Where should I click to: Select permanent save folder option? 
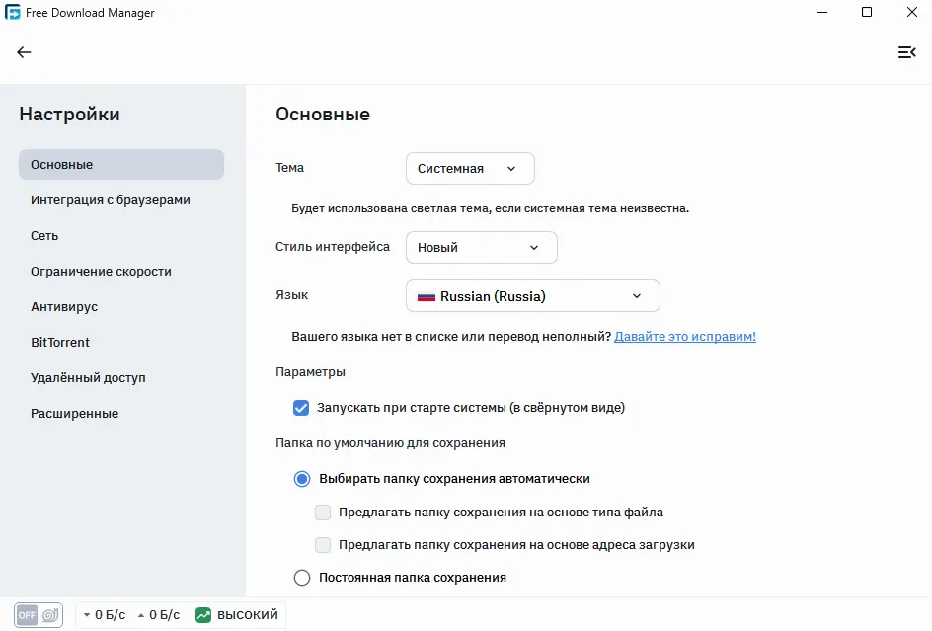click(301, 577)
